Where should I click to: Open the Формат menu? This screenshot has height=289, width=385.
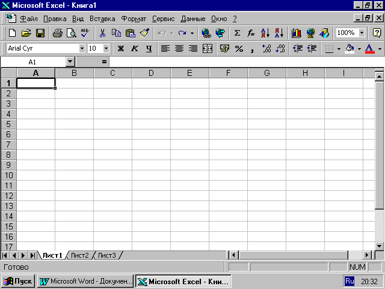(x=134, y=19)
